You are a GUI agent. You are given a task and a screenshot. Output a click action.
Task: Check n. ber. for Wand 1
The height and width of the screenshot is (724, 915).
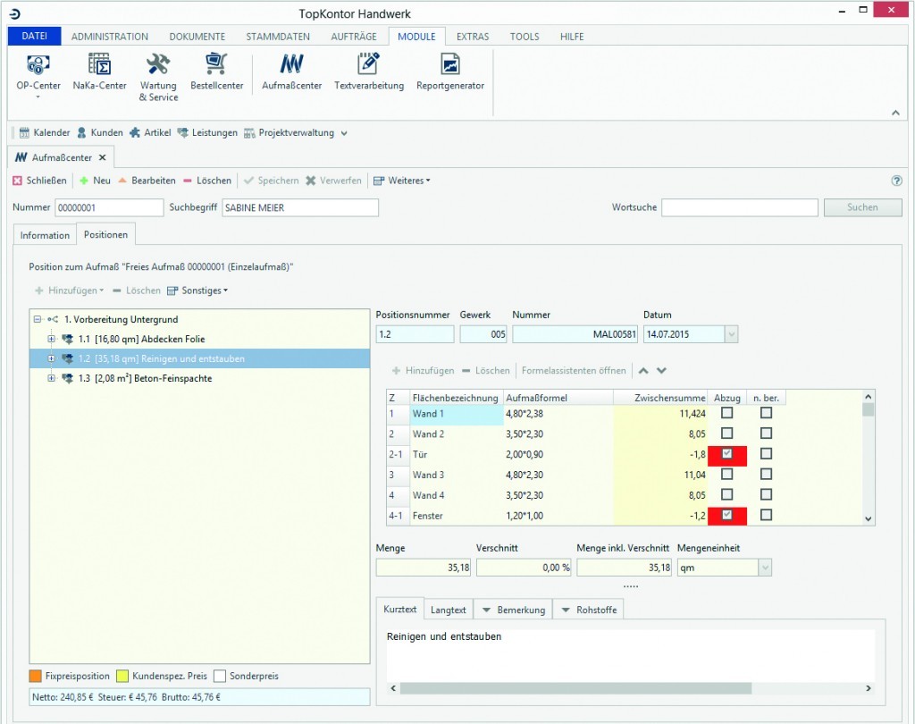[x=767, y=413]
